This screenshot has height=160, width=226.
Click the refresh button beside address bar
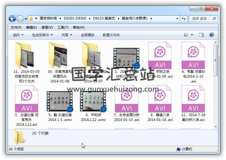point(184,18)
